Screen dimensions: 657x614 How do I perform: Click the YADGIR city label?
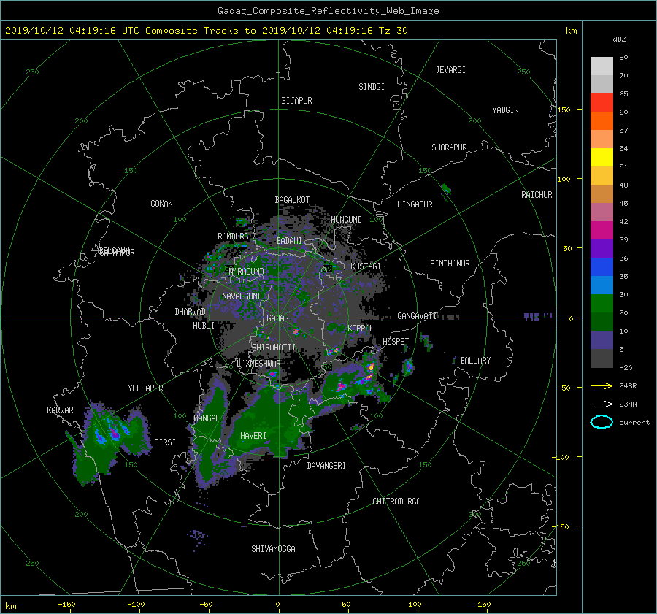505,110
